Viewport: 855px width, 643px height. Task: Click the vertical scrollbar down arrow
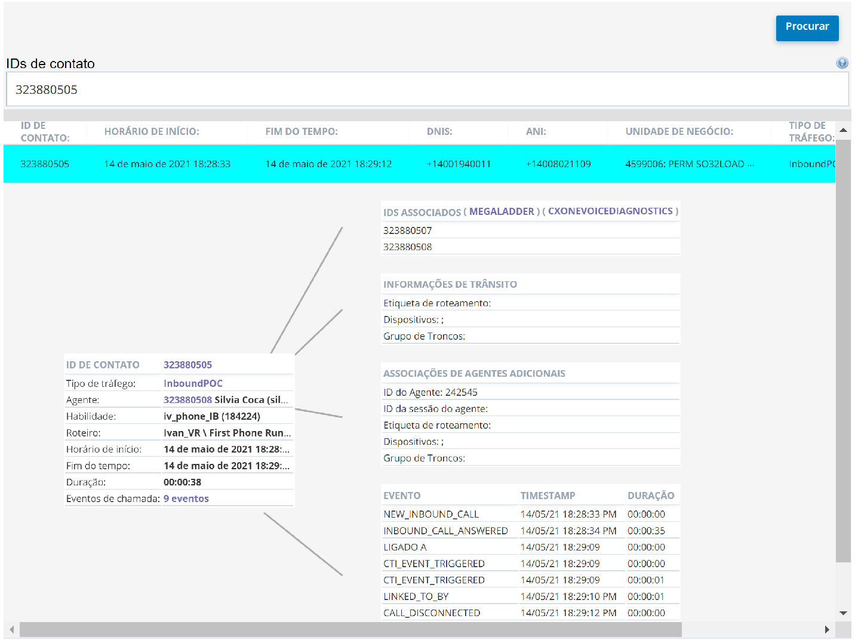[x=843, y=613]
